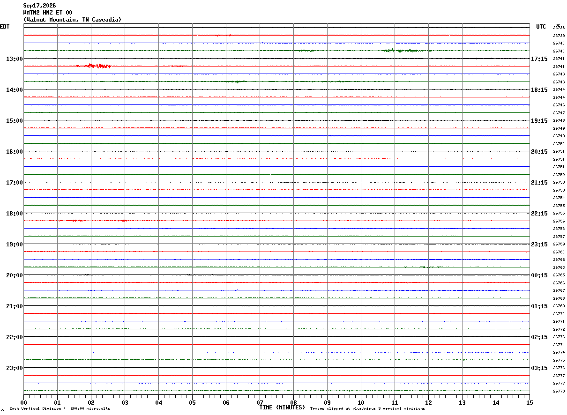Click the vertical division microvolts scale note
The width and height of the screenshot is (567, 415).
(x=60, y=408)
